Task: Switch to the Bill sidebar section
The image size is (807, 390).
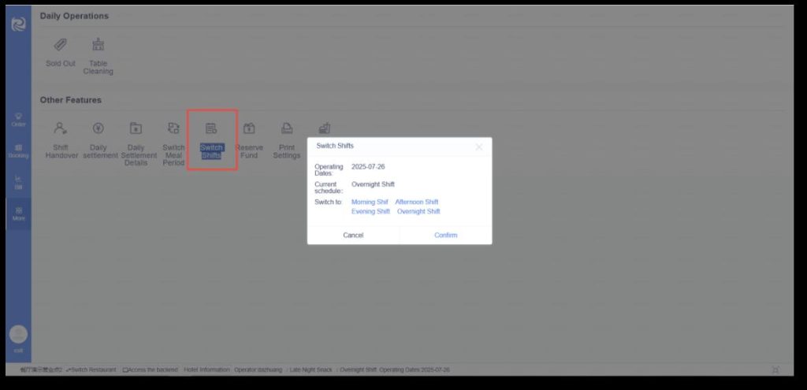Action: click(18, 183)
